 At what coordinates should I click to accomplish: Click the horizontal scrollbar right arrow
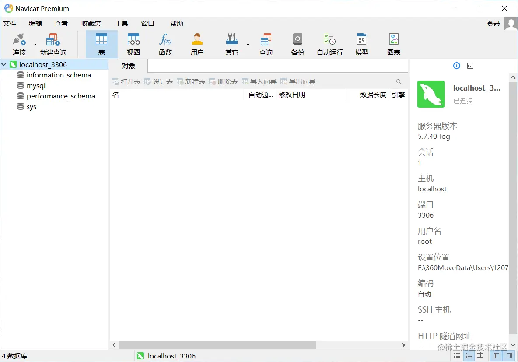click(x=403, y=345)
